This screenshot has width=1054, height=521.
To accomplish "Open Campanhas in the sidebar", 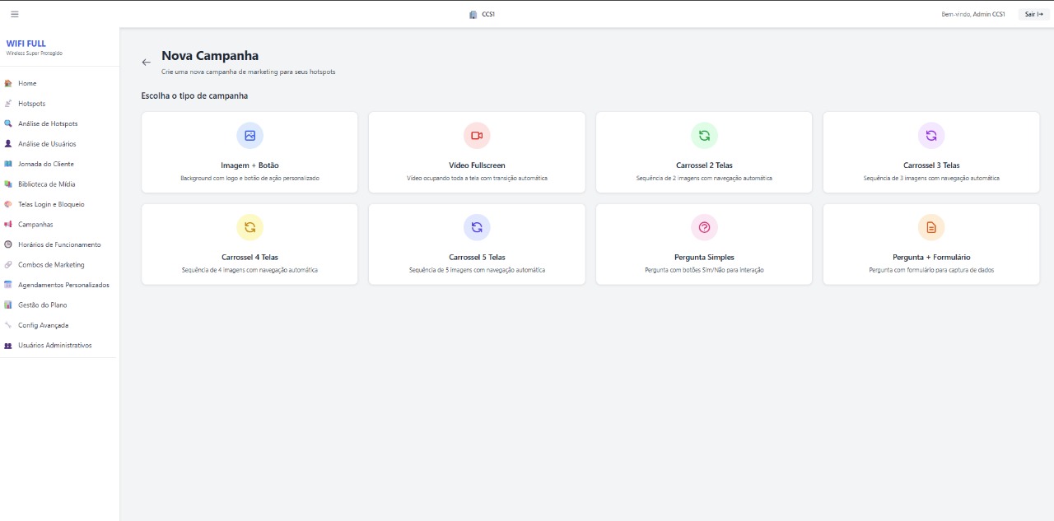I will pyautogui.click(x=35, y=225).
